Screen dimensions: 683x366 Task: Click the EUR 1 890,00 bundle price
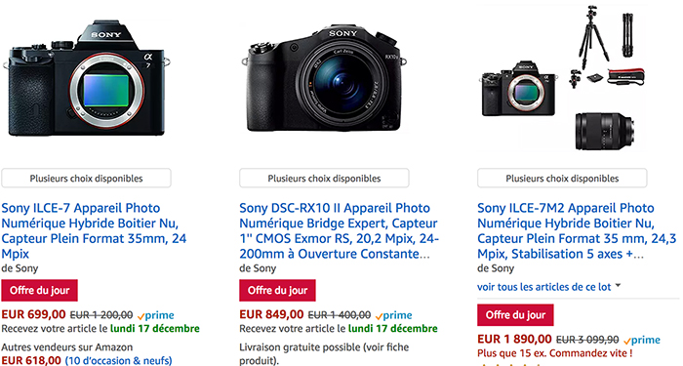[x=514, y=339]
